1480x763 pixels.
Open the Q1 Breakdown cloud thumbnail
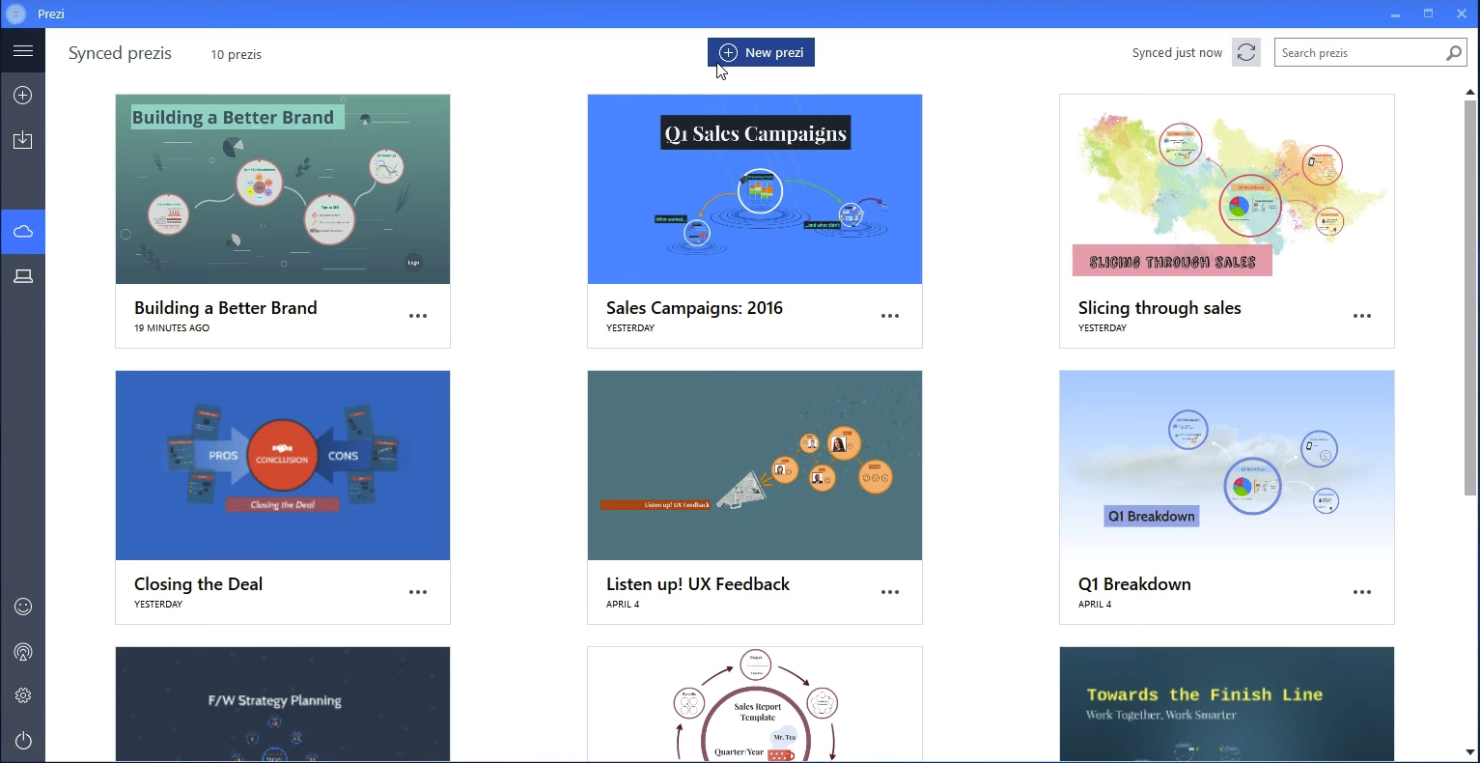click(x=1227, y=466)
